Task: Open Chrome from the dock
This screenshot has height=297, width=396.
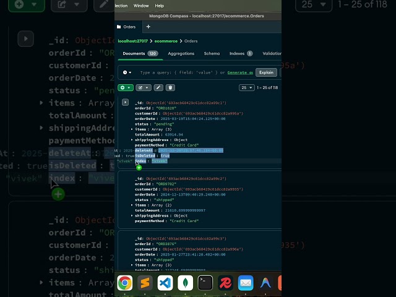Action: [124, 283]
